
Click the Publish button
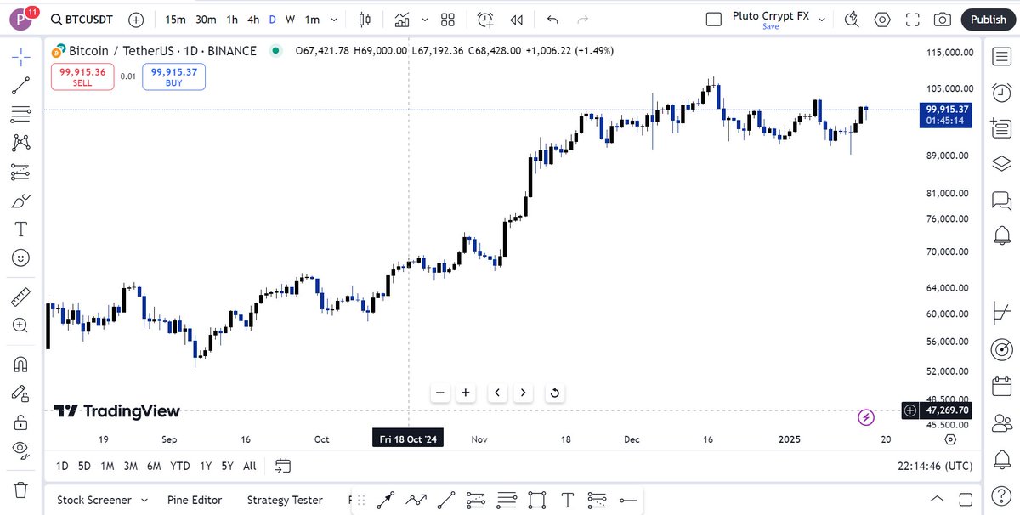click(x=988, y=20)
